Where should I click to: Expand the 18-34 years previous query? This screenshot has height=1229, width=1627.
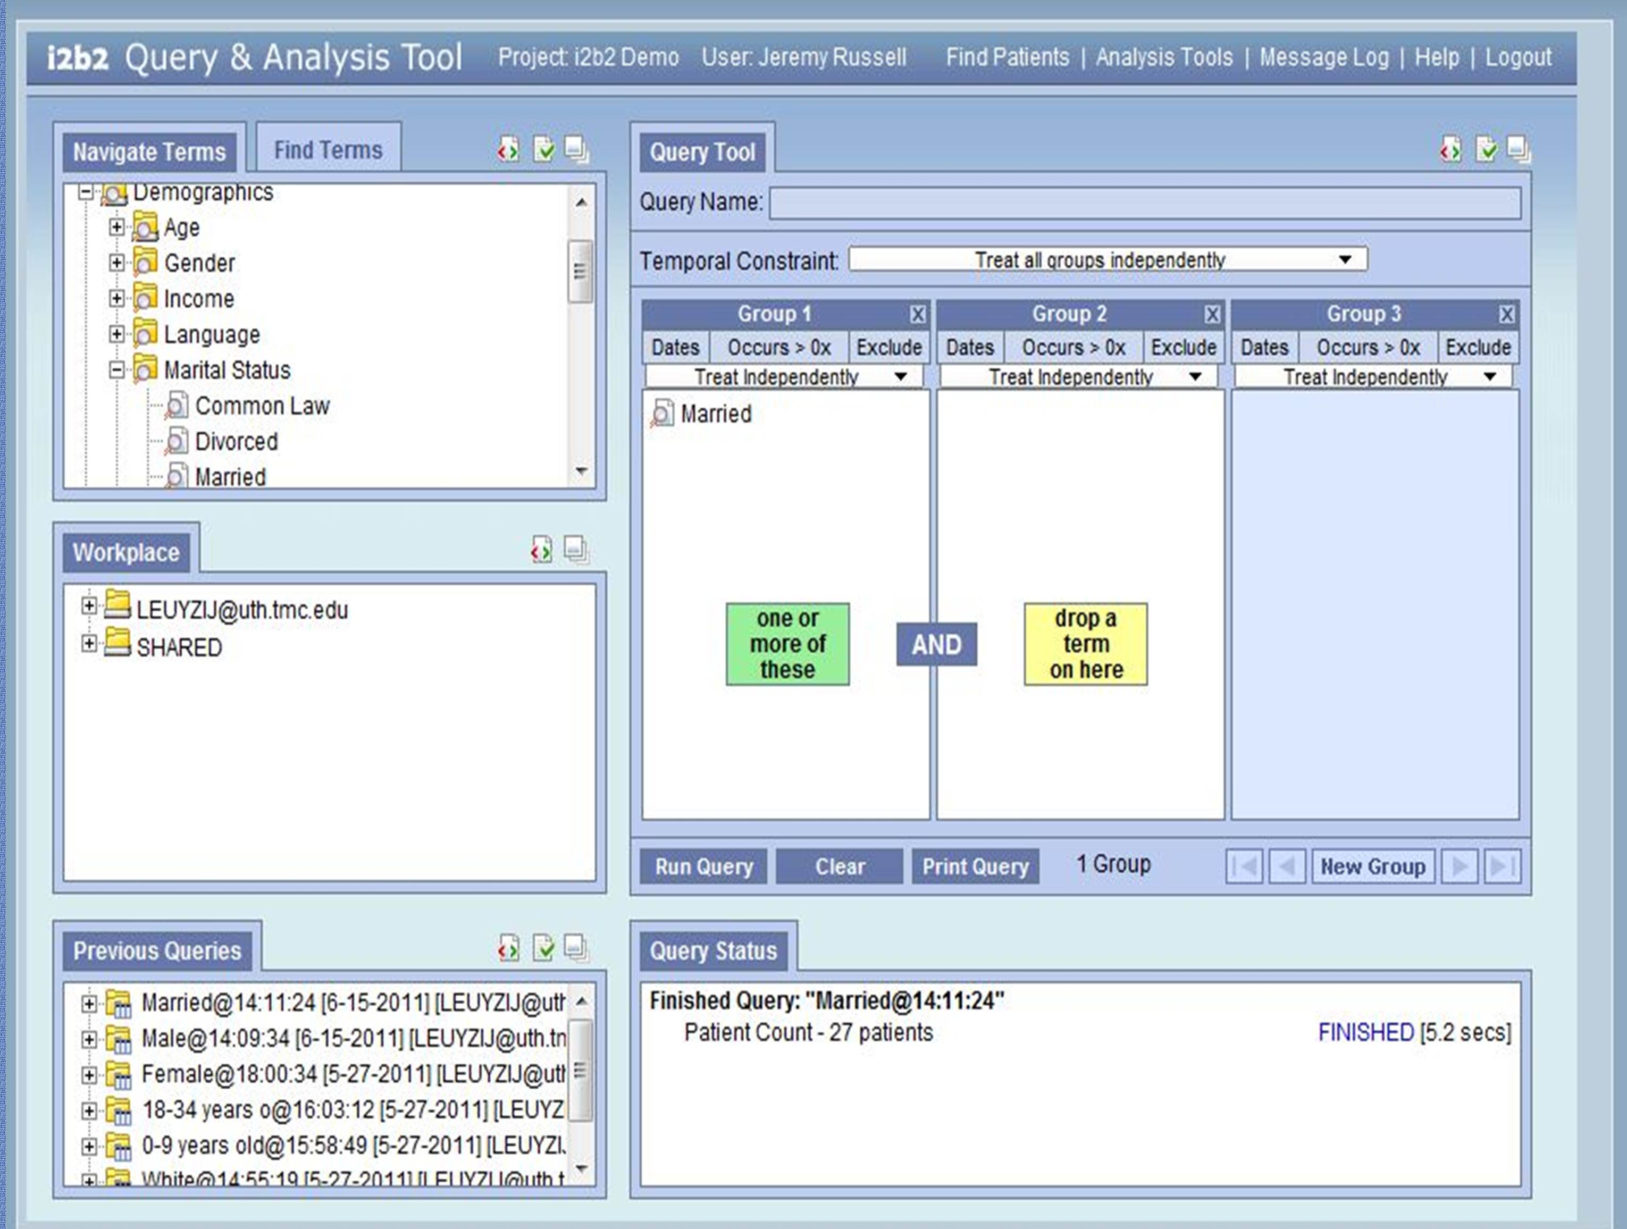pyautogui.click(x=89, y=1110)
